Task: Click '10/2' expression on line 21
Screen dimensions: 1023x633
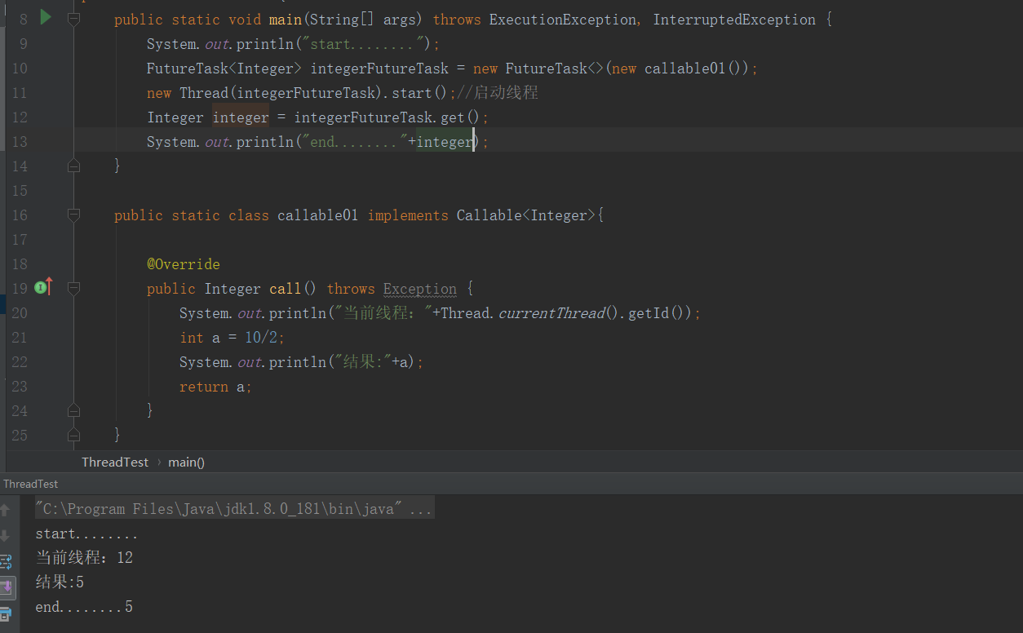Action: [x=261, y=338]
